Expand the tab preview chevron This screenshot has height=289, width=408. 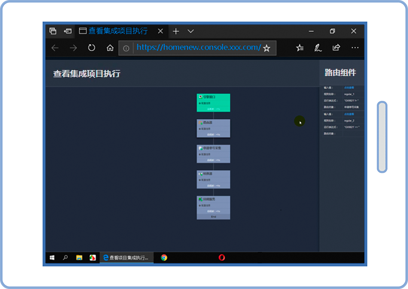point(191,31)
